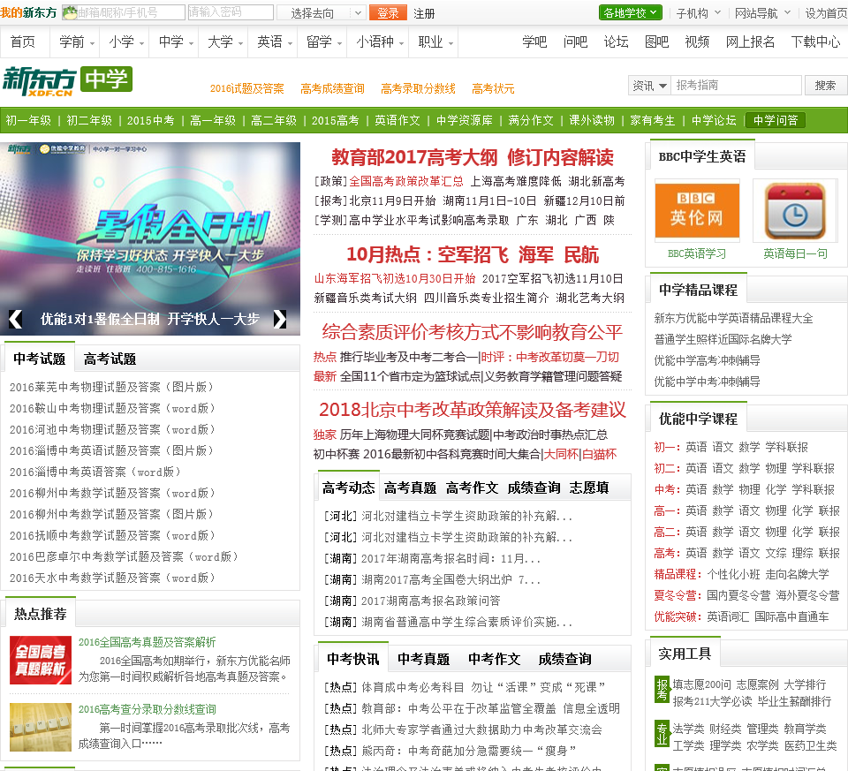The image size is (848, 771).
Task: Open 新东方优能中学英语精品课程大全
Action: (x=733, y=319)
